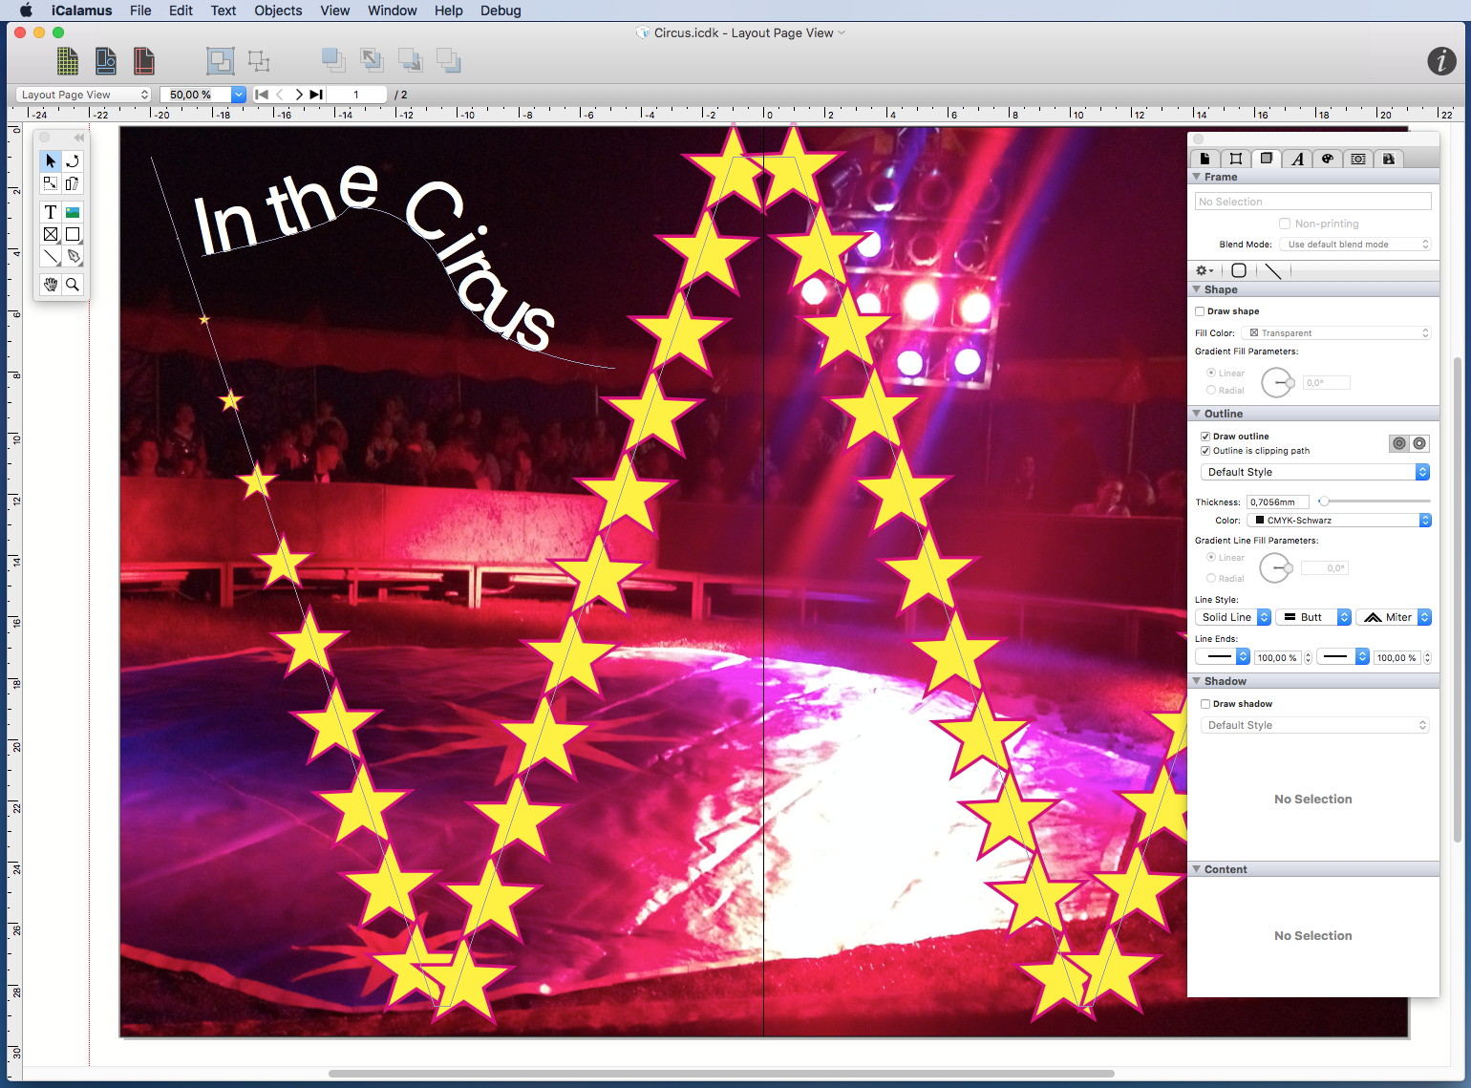Image resolution: width=1471 pixels, height=1088 pixels.
Task: Open the Debug menu
Action: 501,11
